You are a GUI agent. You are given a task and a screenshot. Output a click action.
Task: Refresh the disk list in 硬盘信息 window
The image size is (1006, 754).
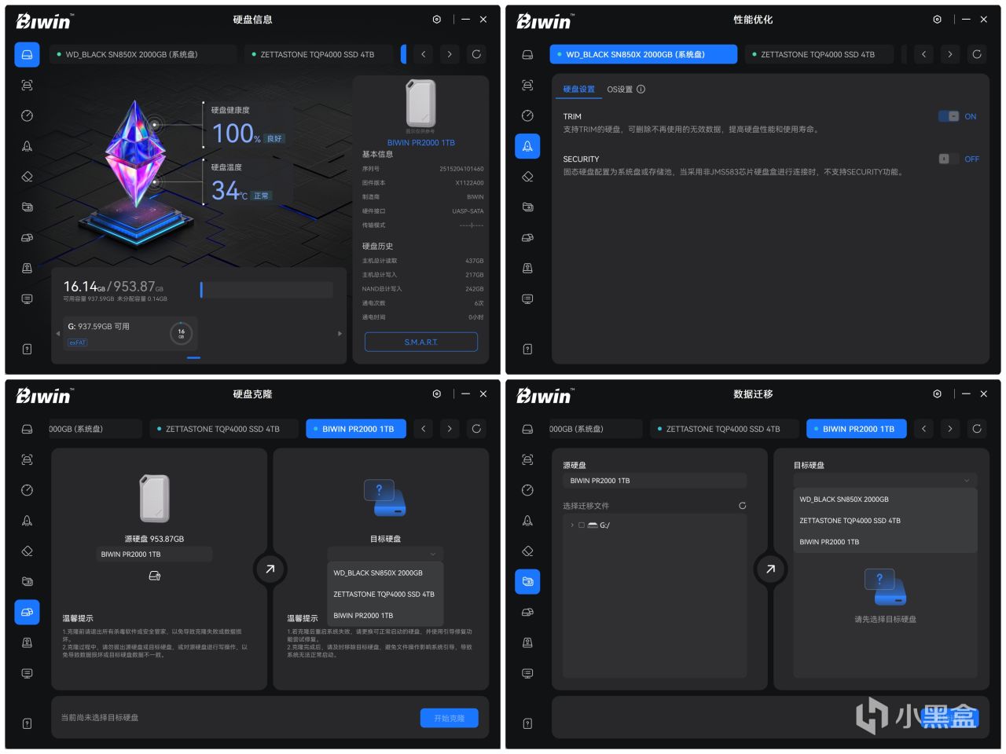(476, 54)
